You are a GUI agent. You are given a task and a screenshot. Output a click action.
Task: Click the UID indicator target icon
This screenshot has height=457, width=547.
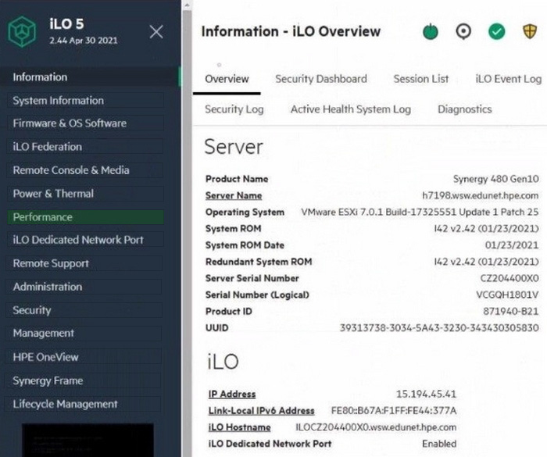point(463,32)
